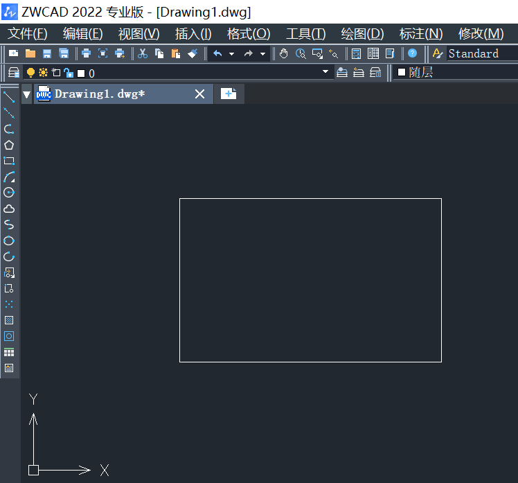Open the Design Center icon
The width and height of the screenshot is (518, 483).
(373, 53)
